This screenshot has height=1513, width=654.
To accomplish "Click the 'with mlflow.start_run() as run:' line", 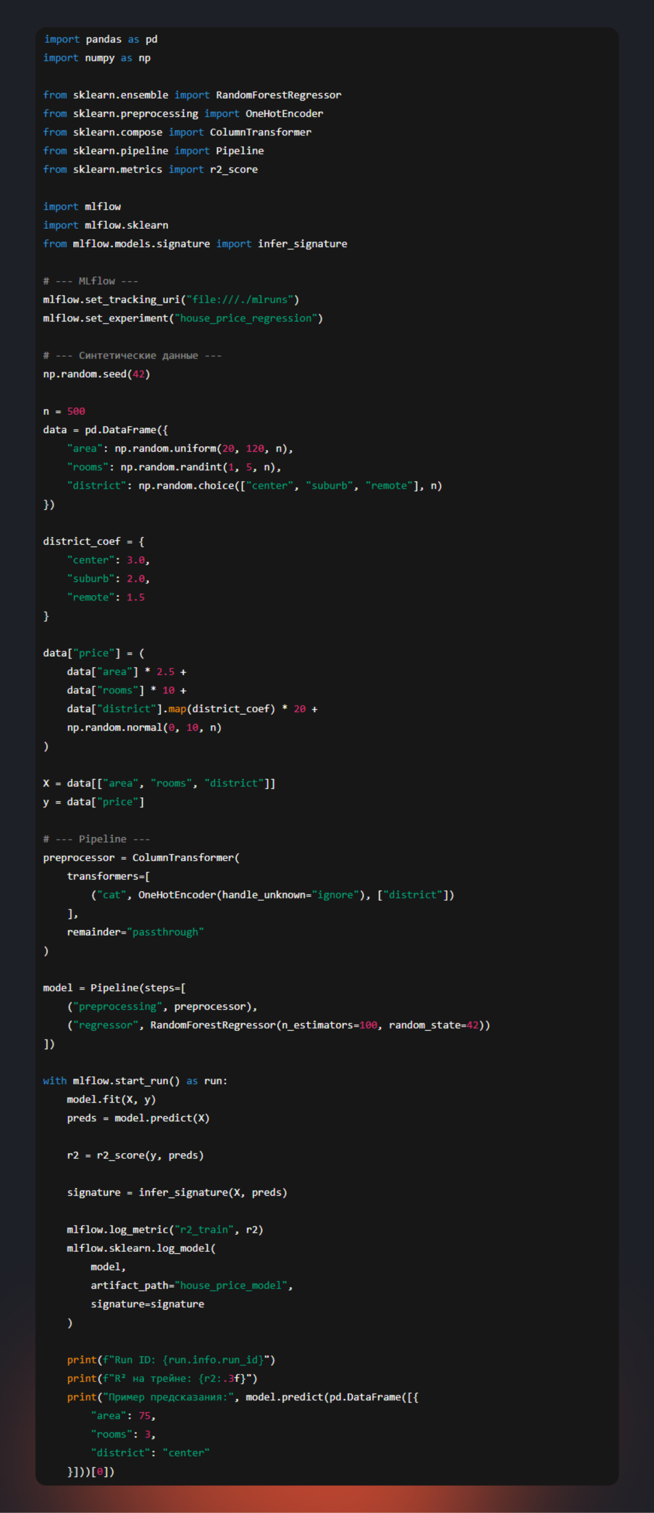I will coord(135,1081).
